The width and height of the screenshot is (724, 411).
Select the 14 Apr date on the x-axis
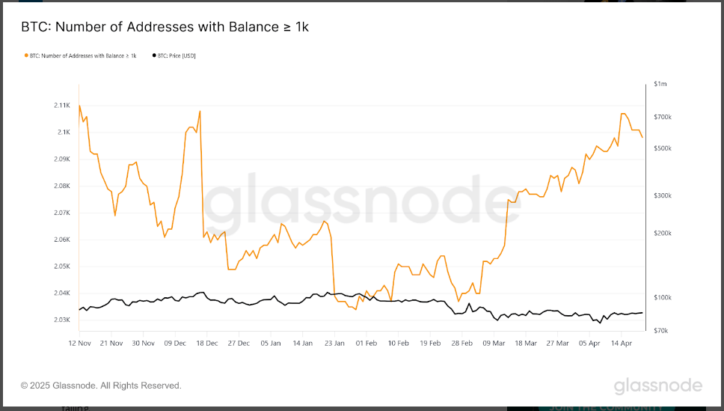coord(622,344)
